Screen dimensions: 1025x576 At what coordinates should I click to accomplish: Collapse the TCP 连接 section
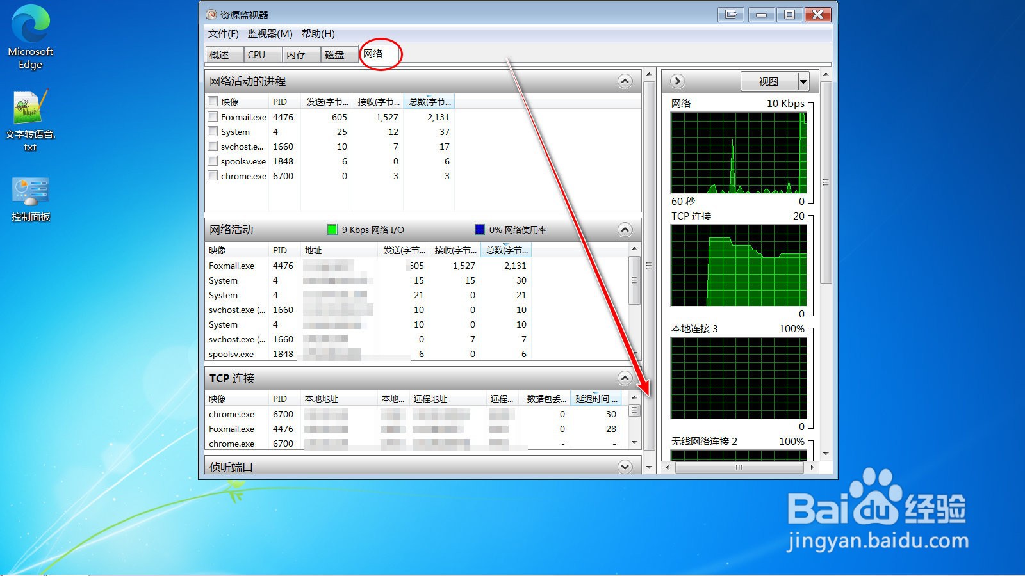tap(625, 378)
